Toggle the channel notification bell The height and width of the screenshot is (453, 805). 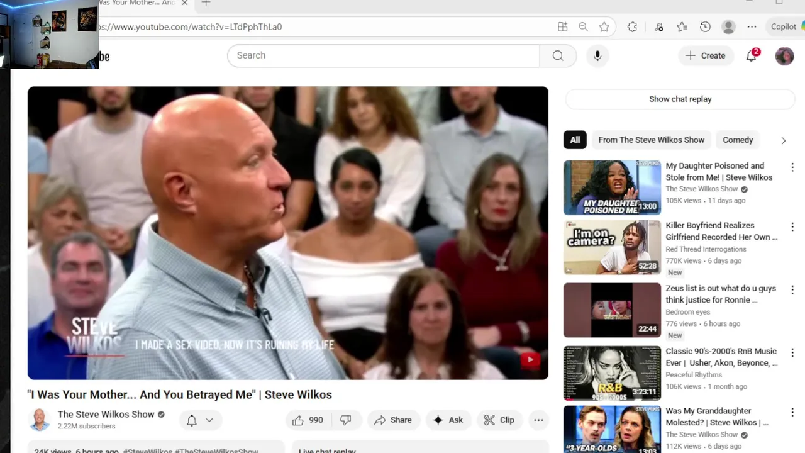tap(192, 420)
